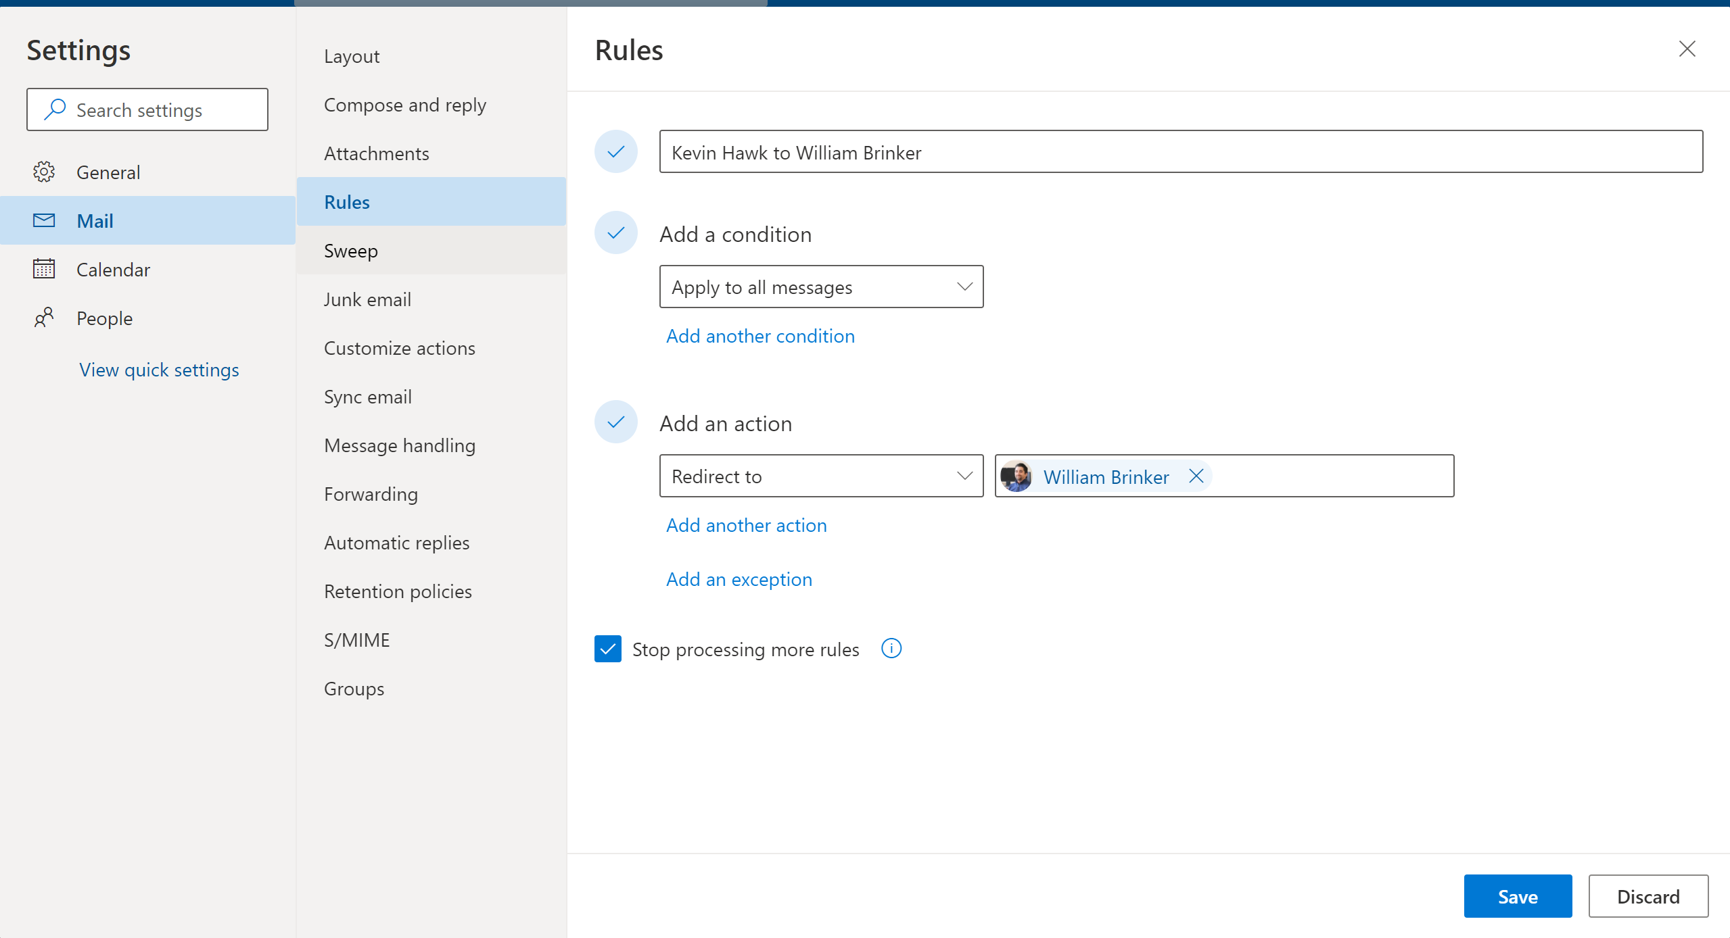Click the search magnifier icon in settings

pos(55,109)
